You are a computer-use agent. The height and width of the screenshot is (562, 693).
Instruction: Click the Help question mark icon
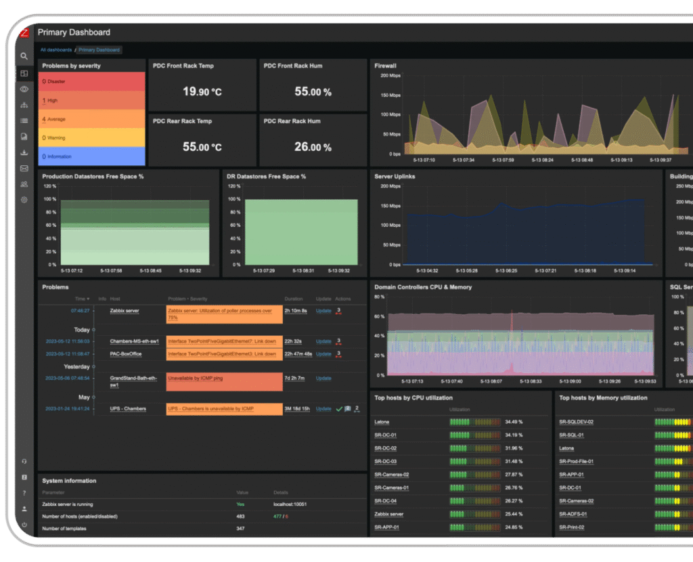pos(24,493)
